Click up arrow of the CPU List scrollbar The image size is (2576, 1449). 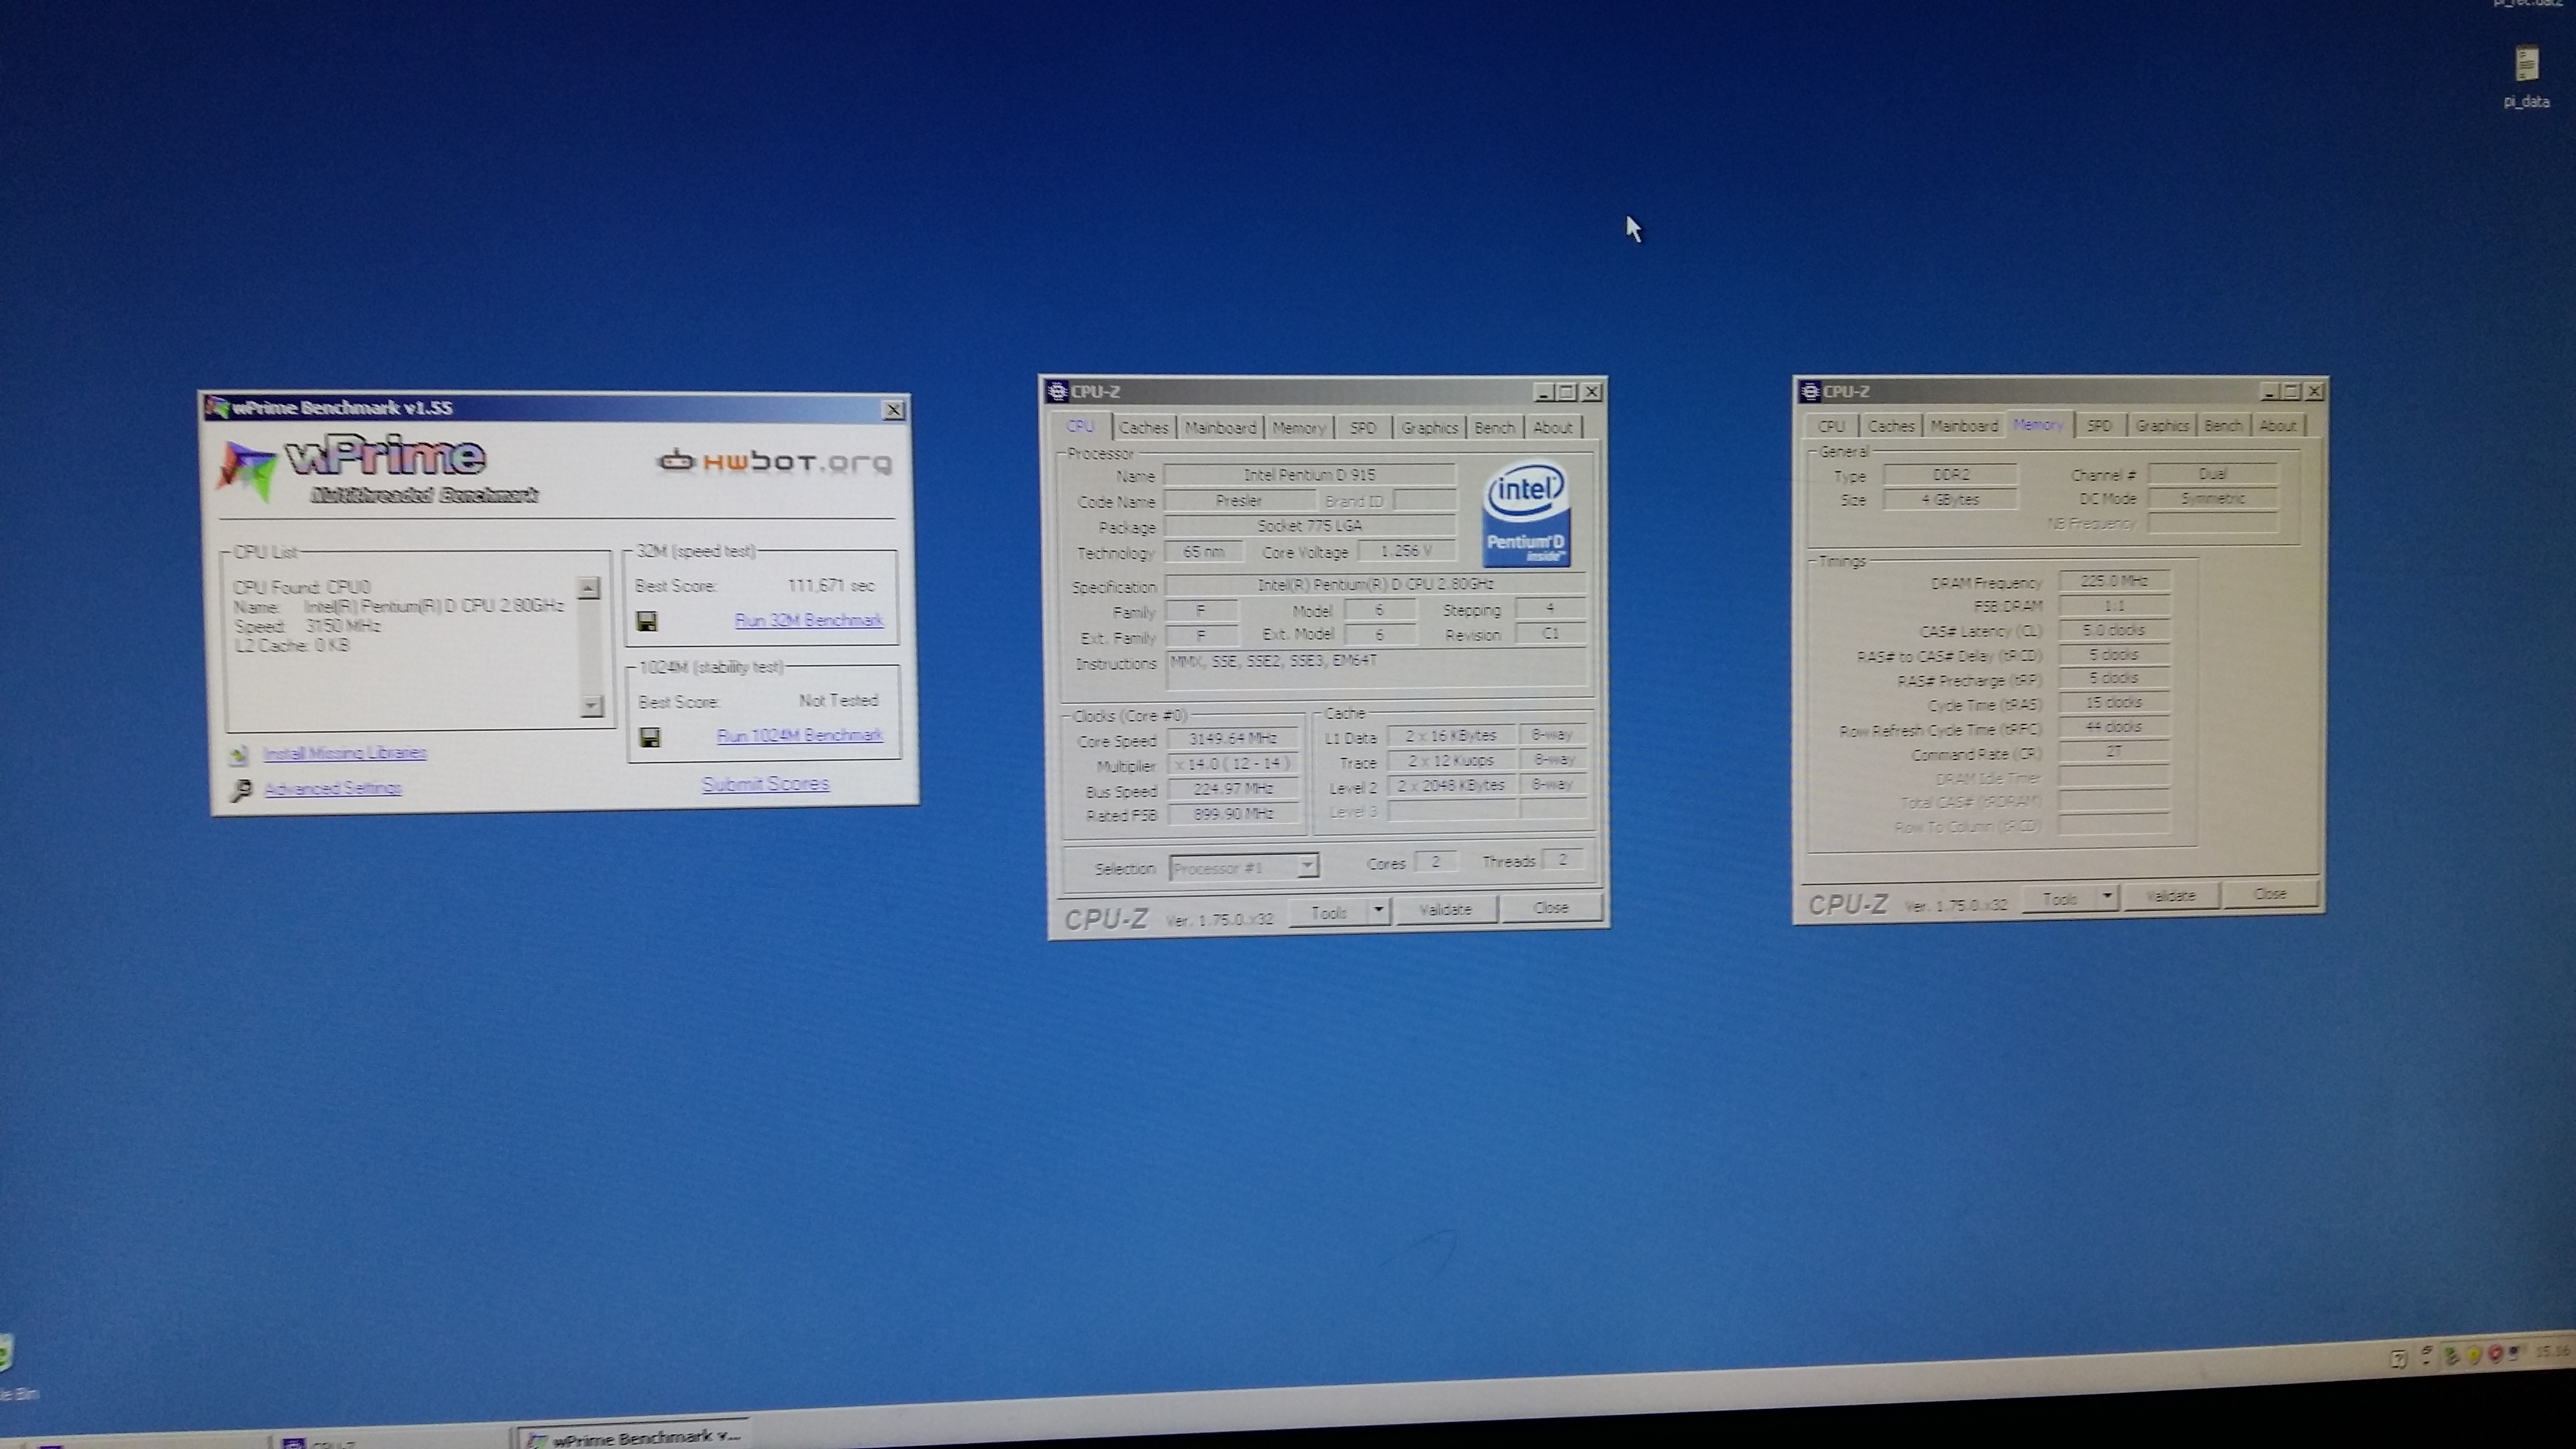[x=590, y=588]
